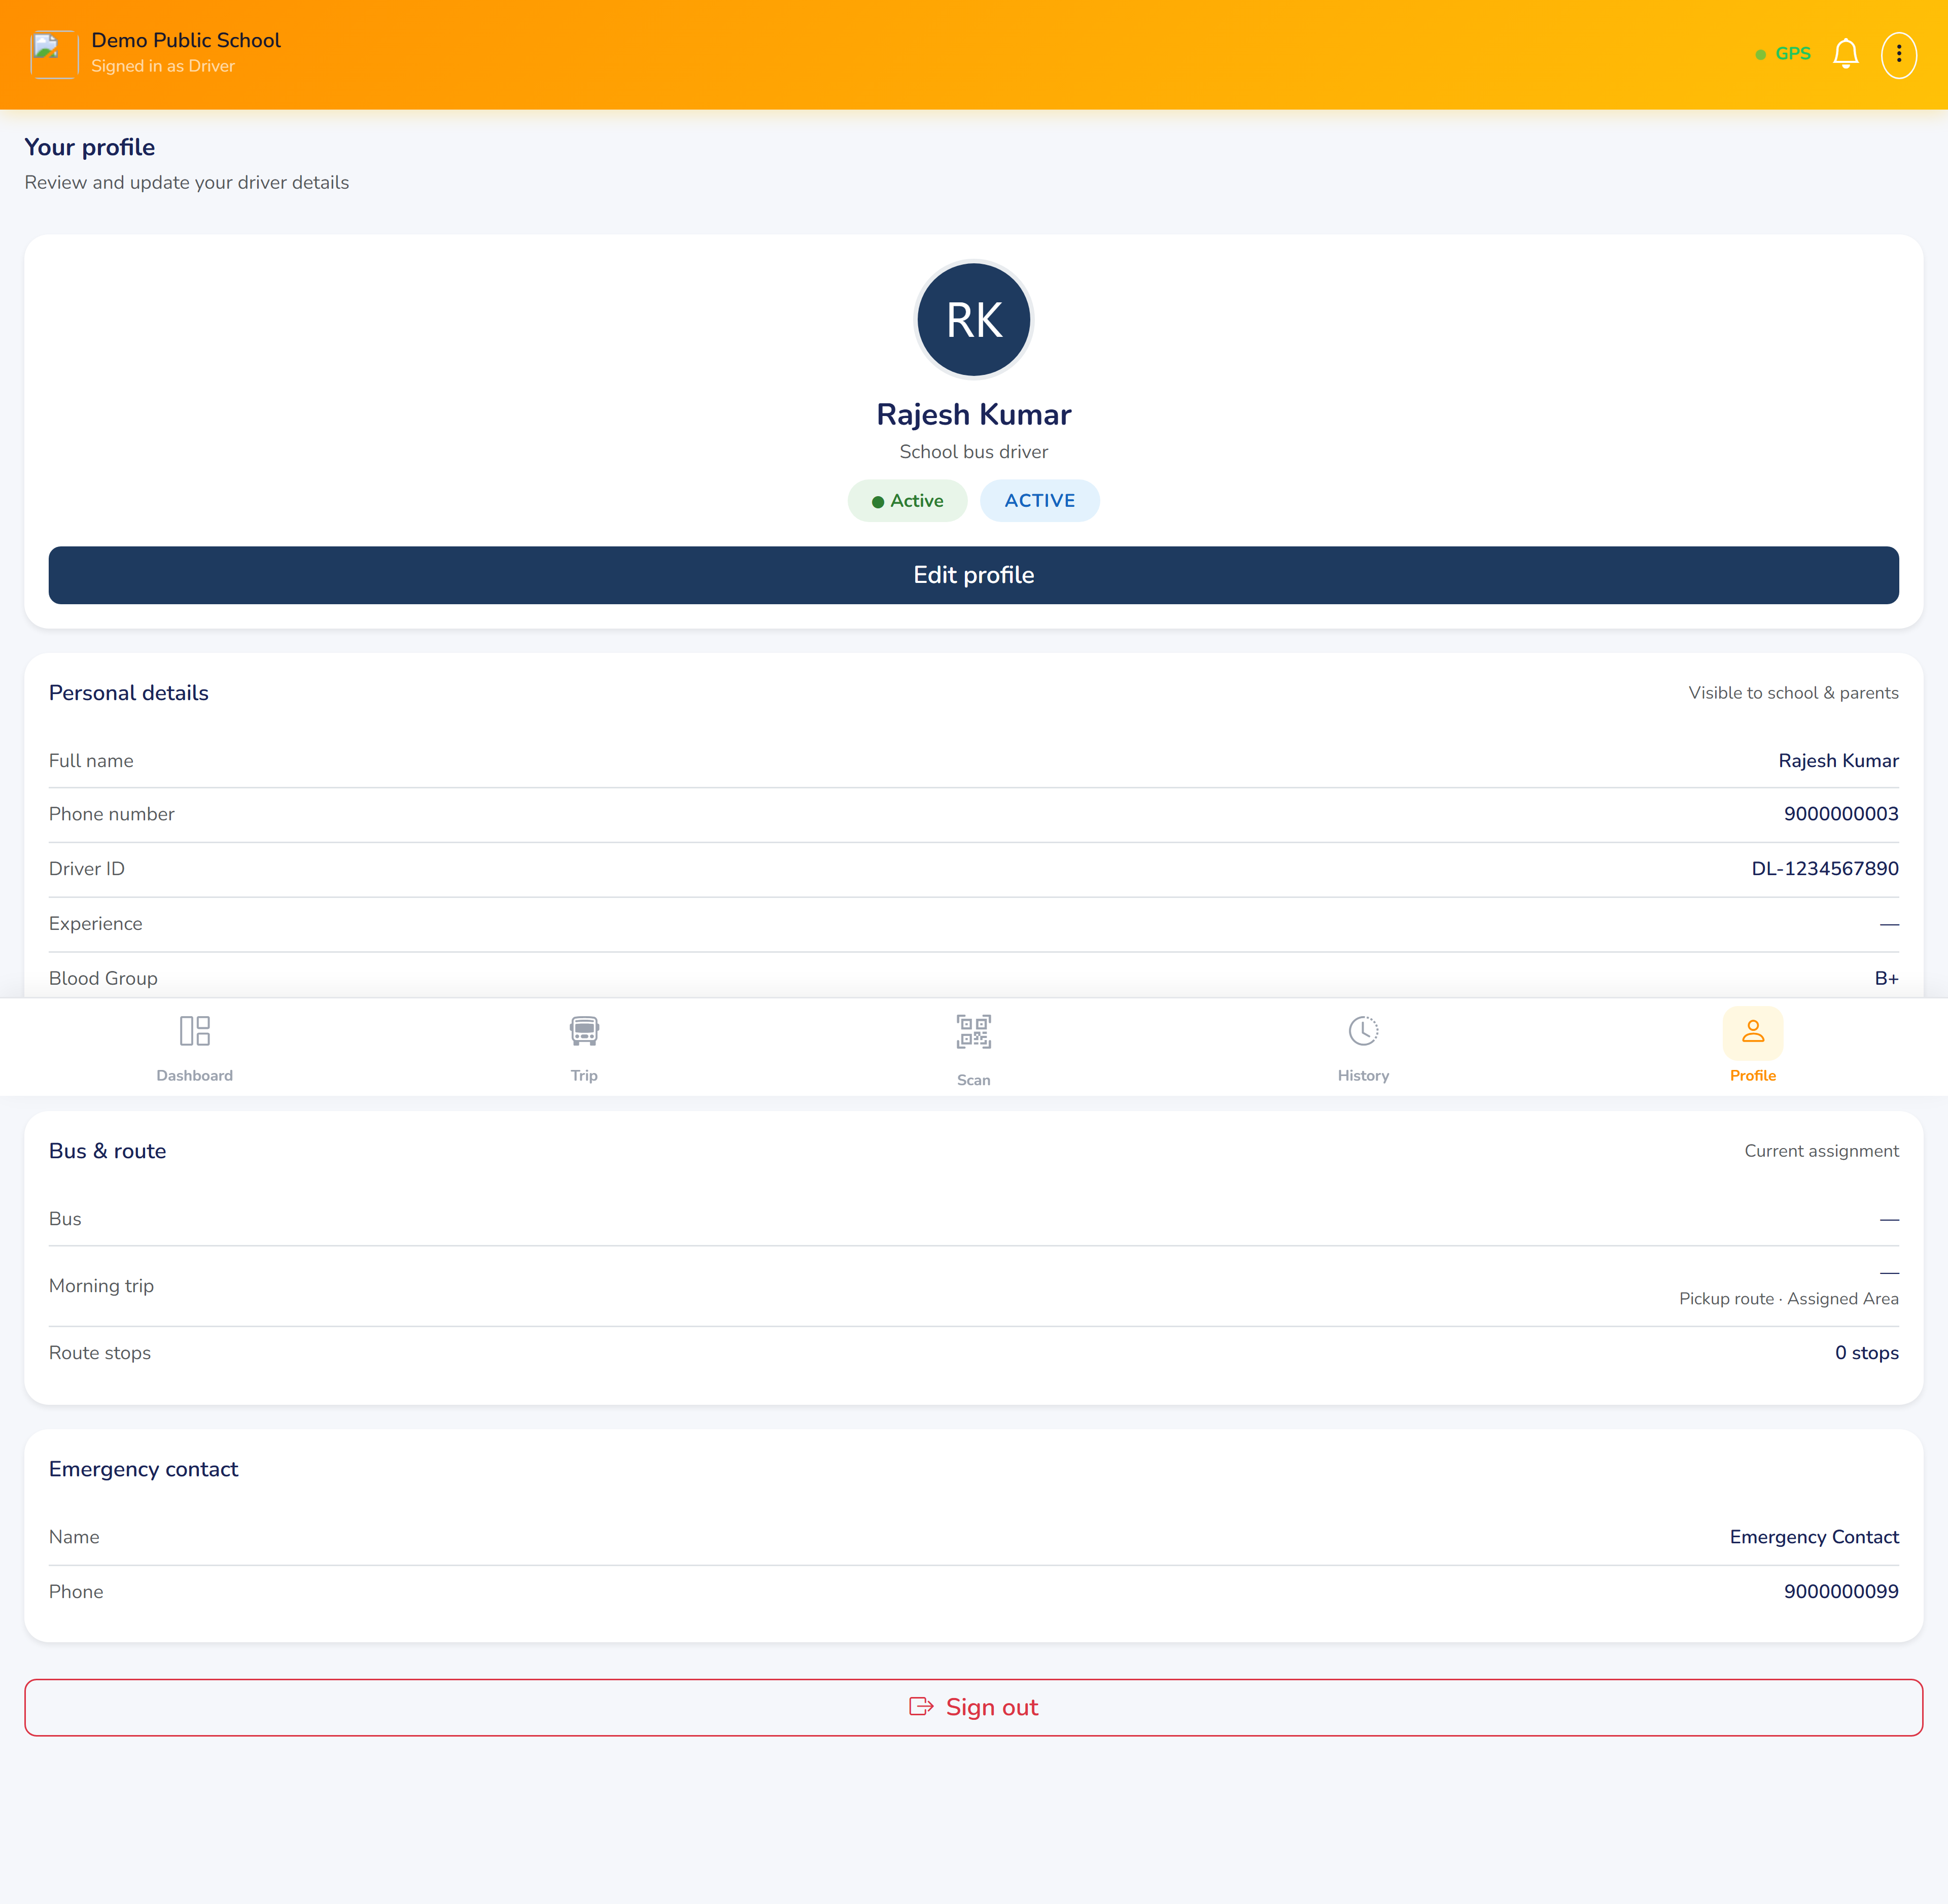This screenshot has height=1904, width=1948.
Task: Select the Profile tab label
Action: (1753, 1075)
